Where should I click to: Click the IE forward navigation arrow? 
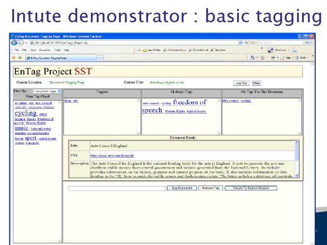(21, 43)
